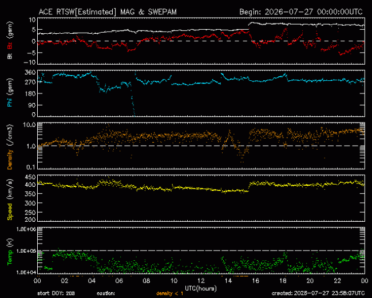
Task: Click the '200' speed axis value
Action: 30,219
